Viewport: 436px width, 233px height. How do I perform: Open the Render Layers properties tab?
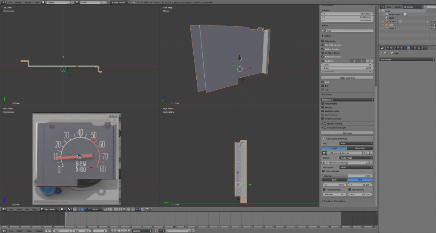391,48
